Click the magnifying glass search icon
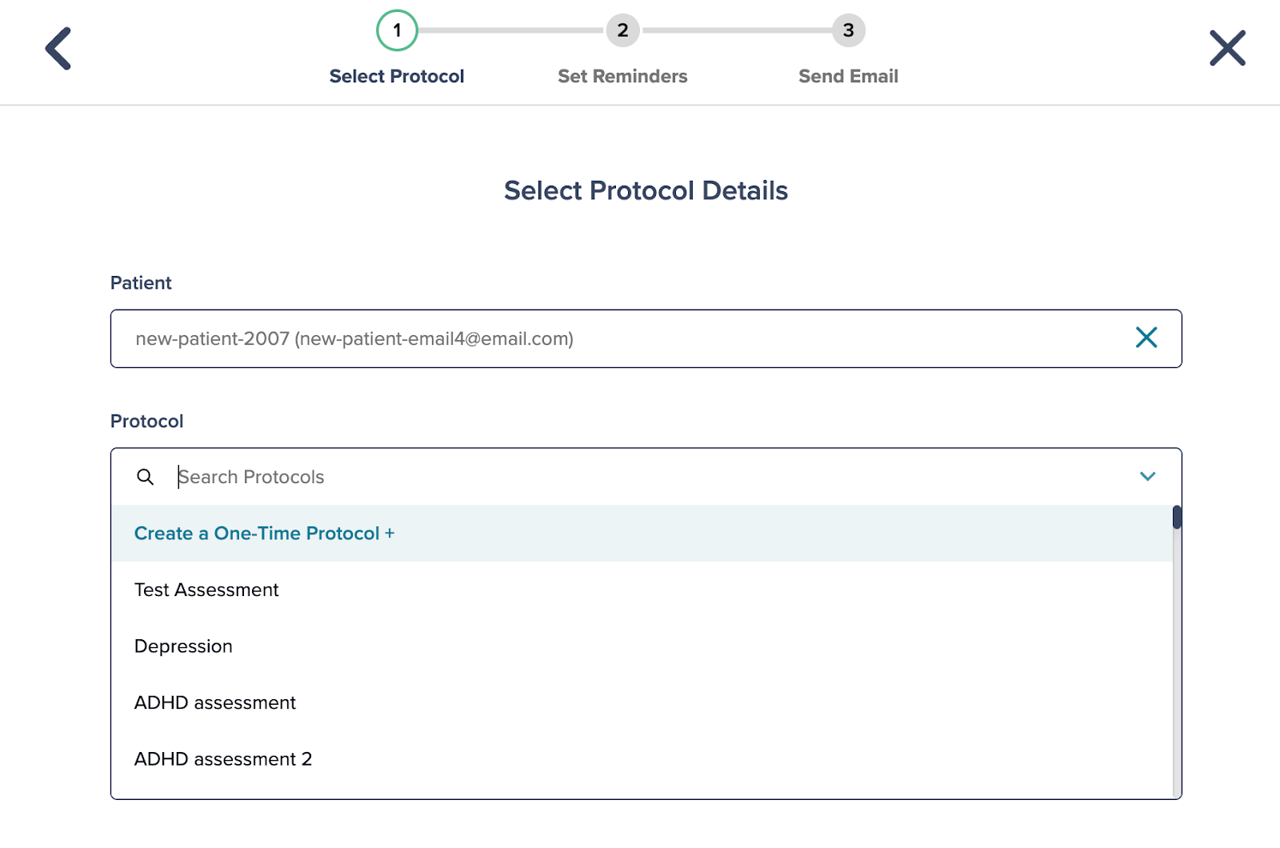1280x848 pixels. pos(145,477)
